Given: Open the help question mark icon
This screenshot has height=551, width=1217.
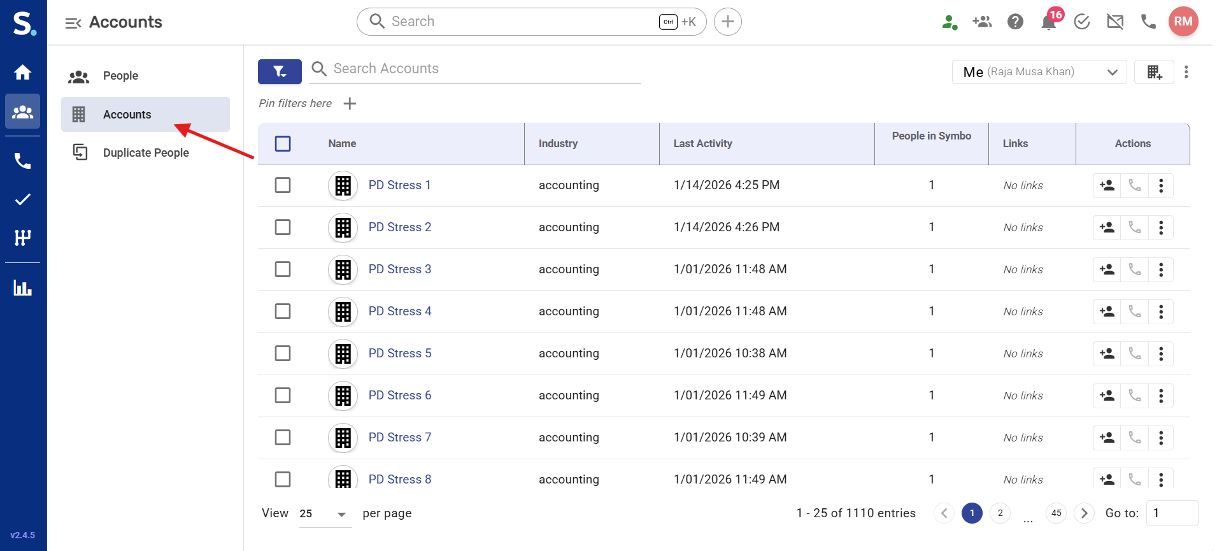Looking at the screenshot, I should click(x=1015, y=22).
